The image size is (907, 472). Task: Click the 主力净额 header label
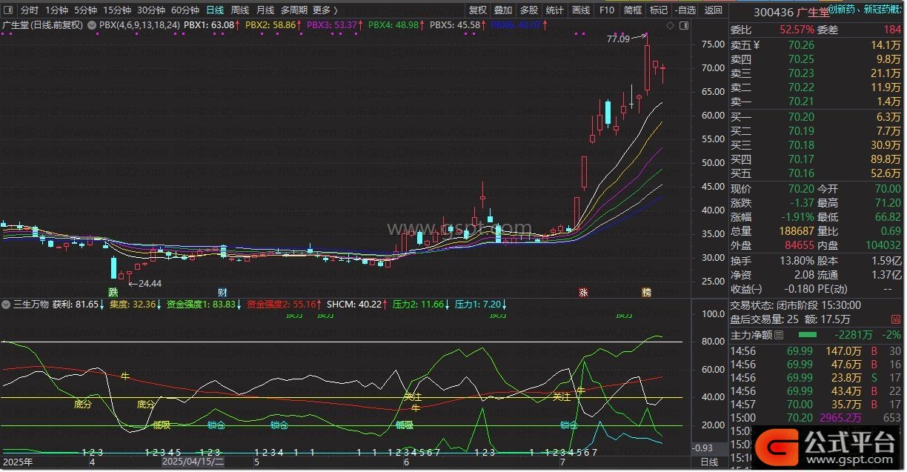(751, 335)
